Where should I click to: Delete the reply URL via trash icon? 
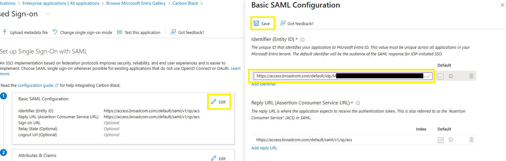(x=471, y=140)
